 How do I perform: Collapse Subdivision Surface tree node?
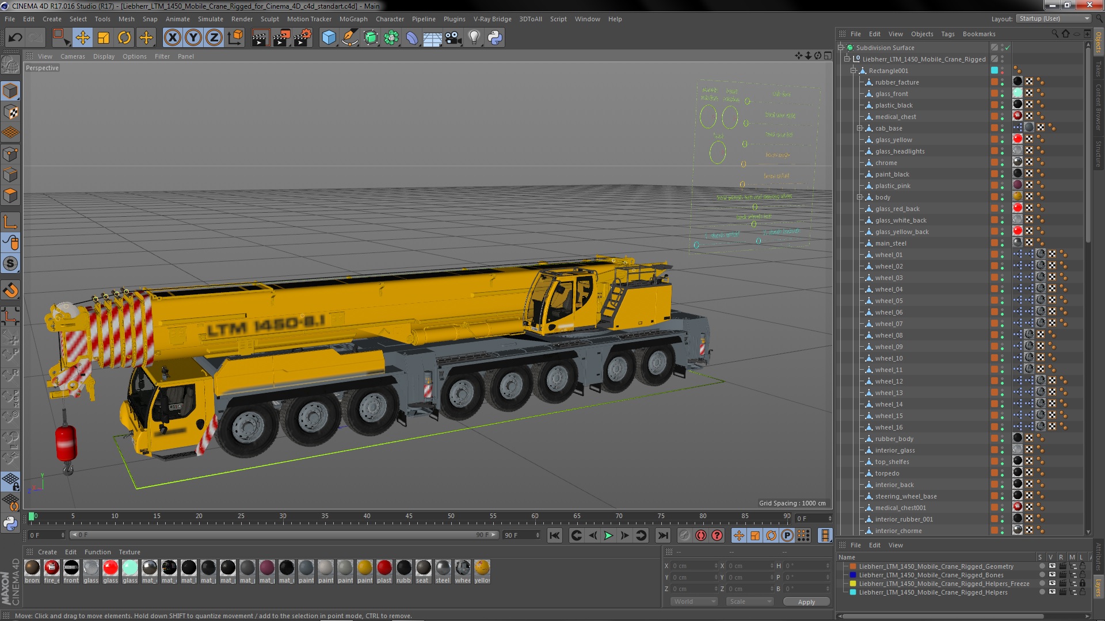[x=841, y=48]
